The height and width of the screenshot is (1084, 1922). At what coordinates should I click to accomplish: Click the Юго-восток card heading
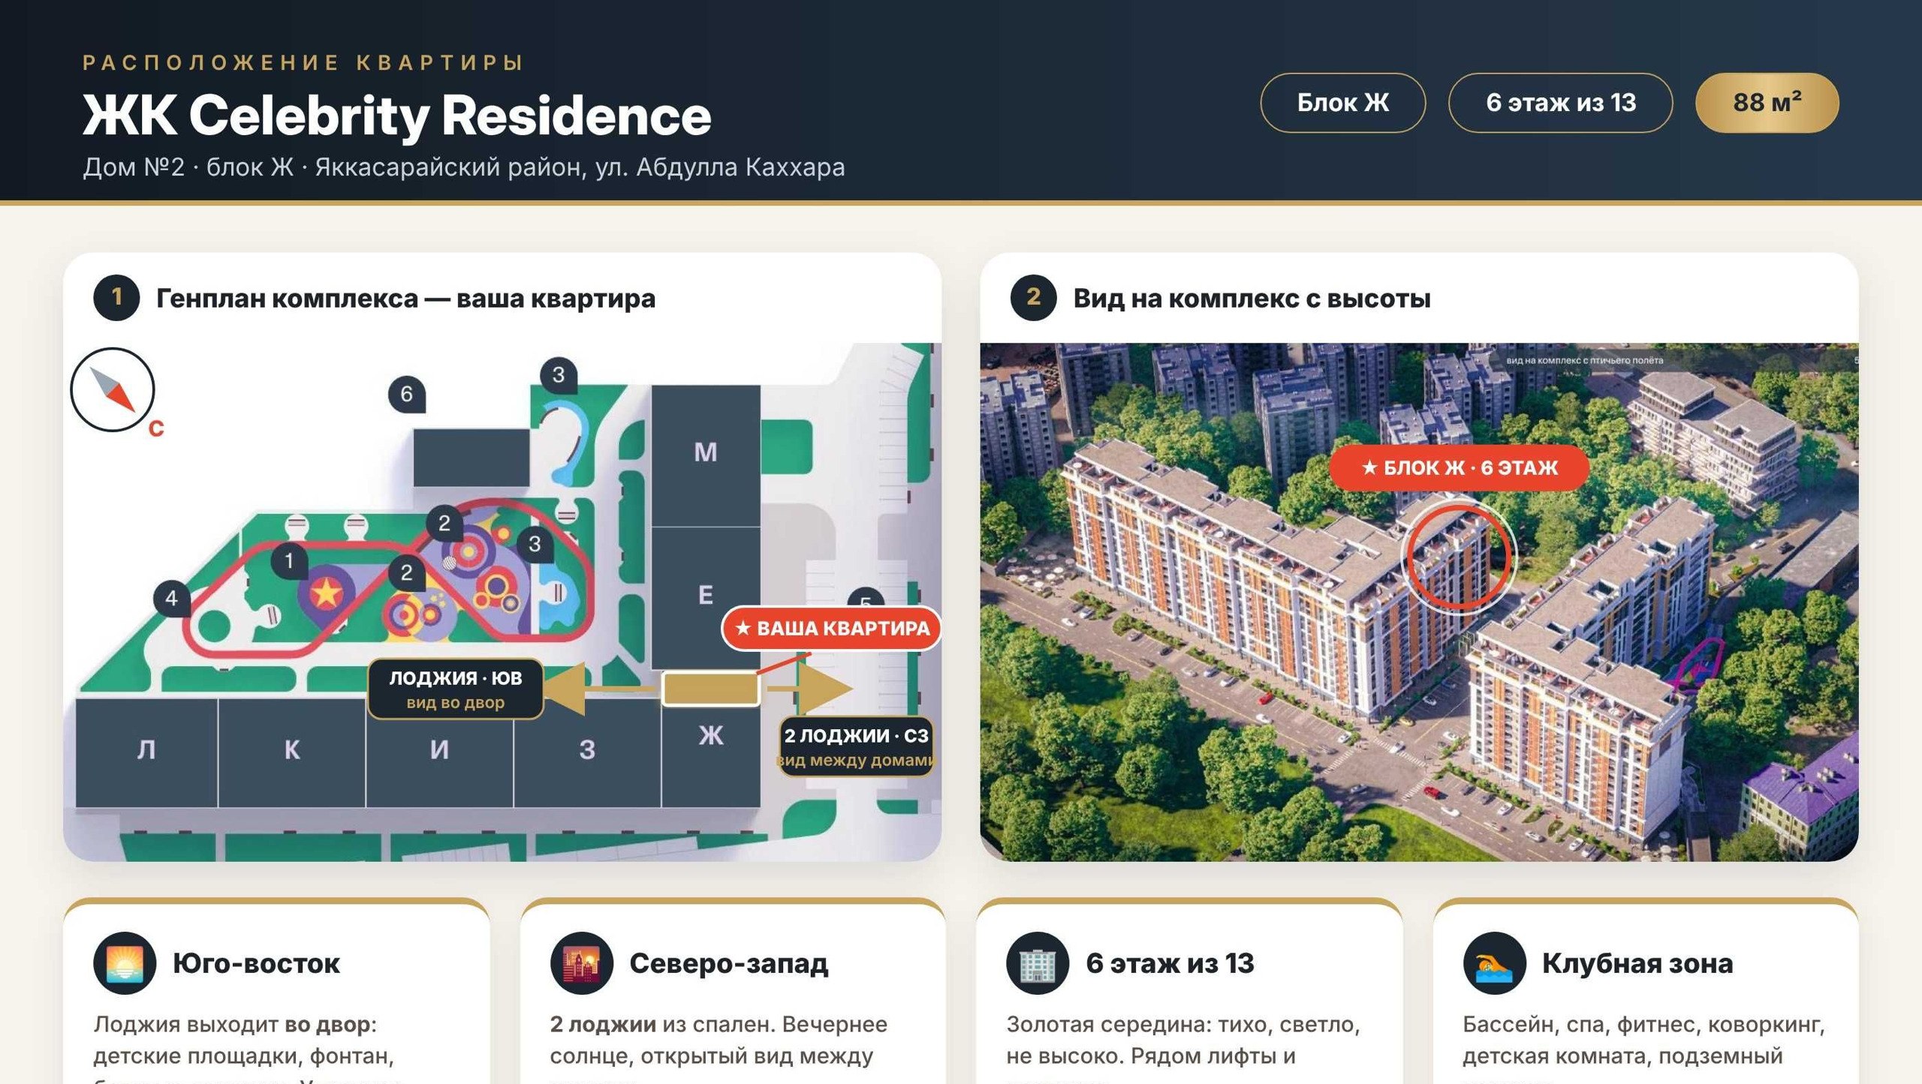pyautogui.click(x=256, y=963)
